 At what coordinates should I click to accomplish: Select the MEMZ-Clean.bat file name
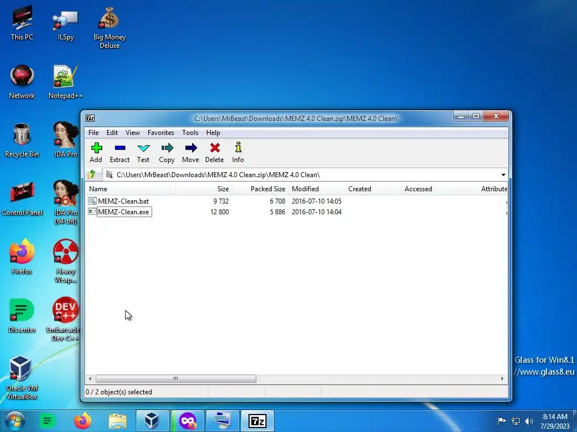123,201
